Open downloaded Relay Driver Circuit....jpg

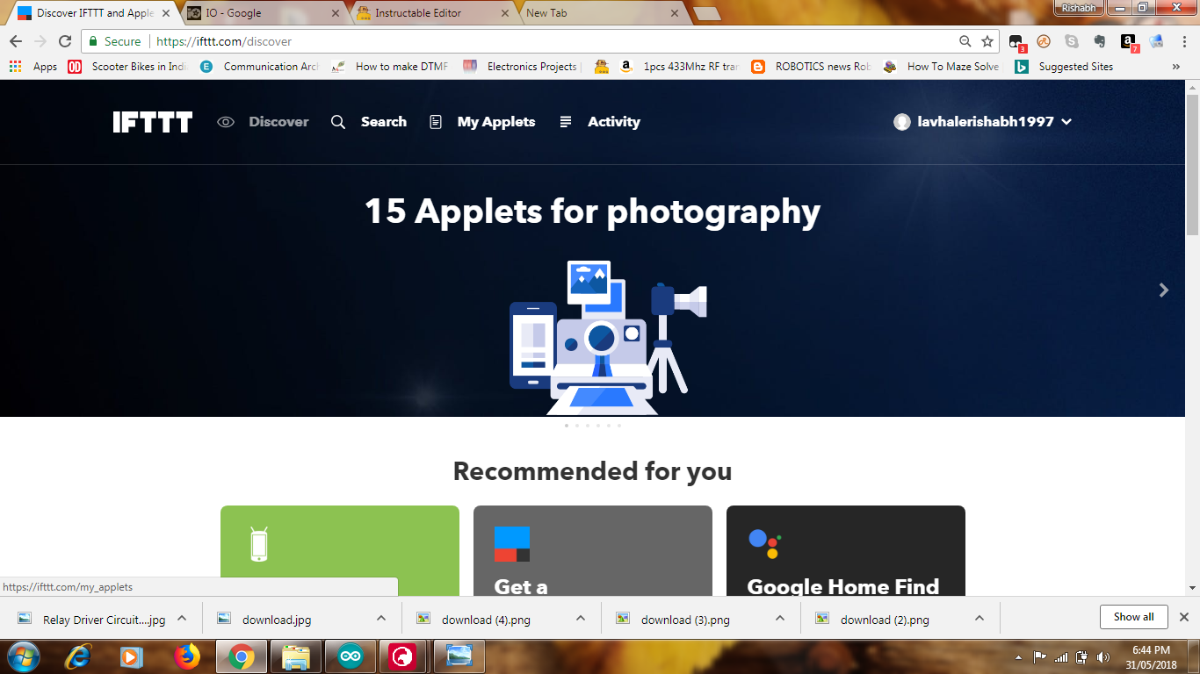91,619
